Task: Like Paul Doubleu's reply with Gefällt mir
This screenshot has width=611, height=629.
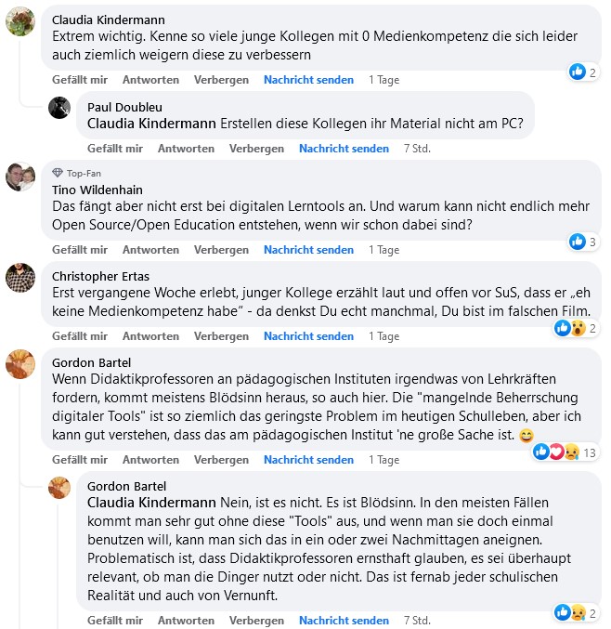Action: [x=115, y=149]
